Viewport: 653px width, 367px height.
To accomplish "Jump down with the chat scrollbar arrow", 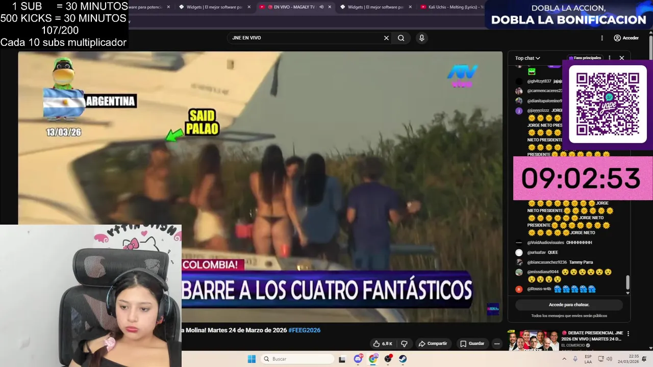I will click(x=627, y=293).
